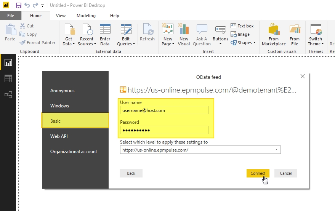This screenshot has width=335, height=211.
Task: Open Switch Theme dropdown
Action: 316,35
